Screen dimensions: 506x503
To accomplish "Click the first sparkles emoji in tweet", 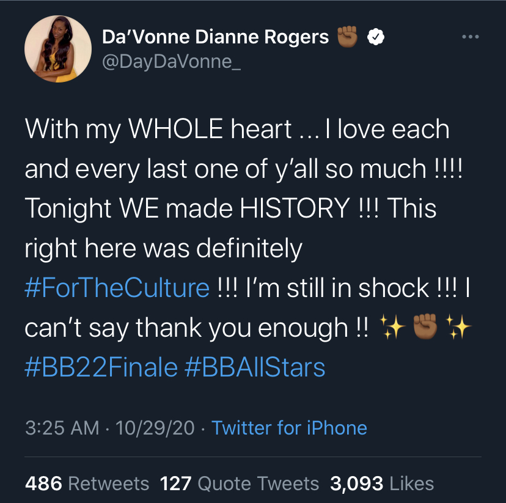I will pyautogui.click(x=392, y=327).
